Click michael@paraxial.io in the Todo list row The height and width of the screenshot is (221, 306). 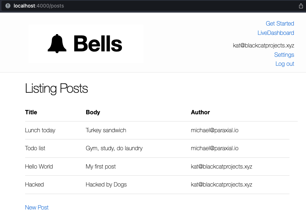pos(215,148)
